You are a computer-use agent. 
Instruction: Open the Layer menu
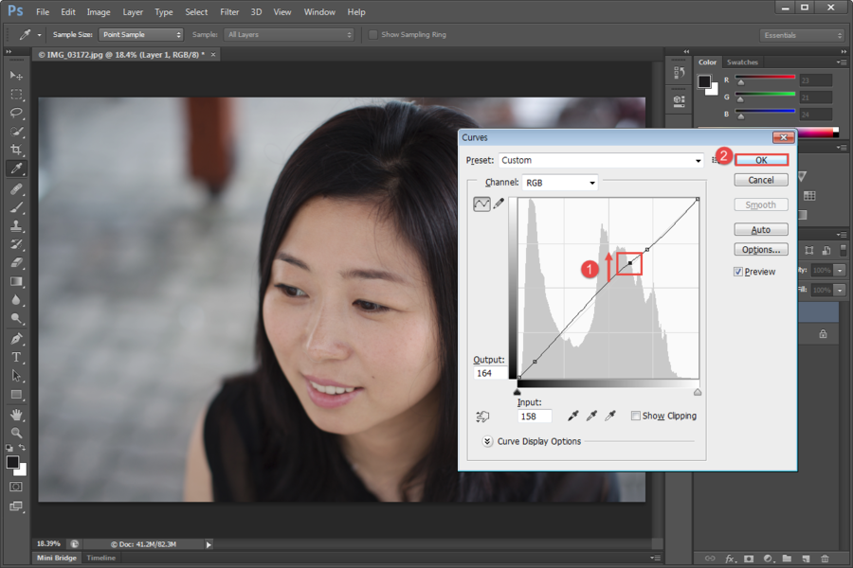[x=132, y=12]
